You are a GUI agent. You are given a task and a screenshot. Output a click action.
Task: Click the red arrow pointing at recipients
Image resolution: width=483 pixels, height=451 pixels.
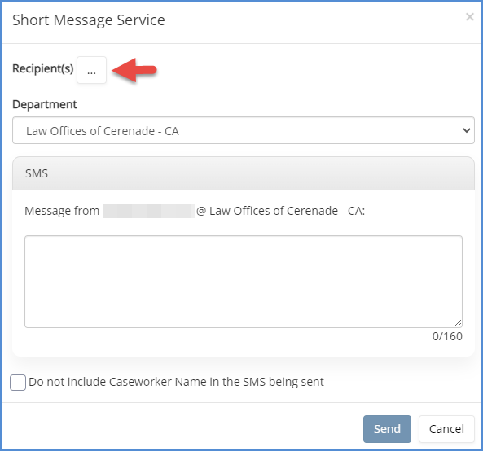coord(134,70)
